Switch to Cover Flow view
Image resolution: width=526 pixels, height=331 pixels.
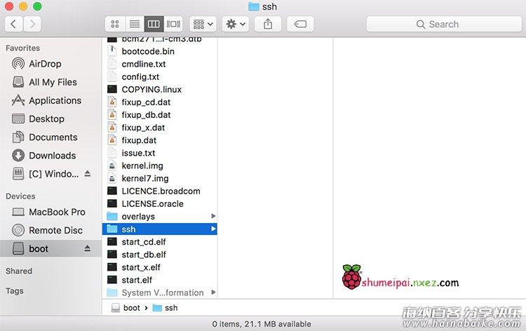[173, 24]
